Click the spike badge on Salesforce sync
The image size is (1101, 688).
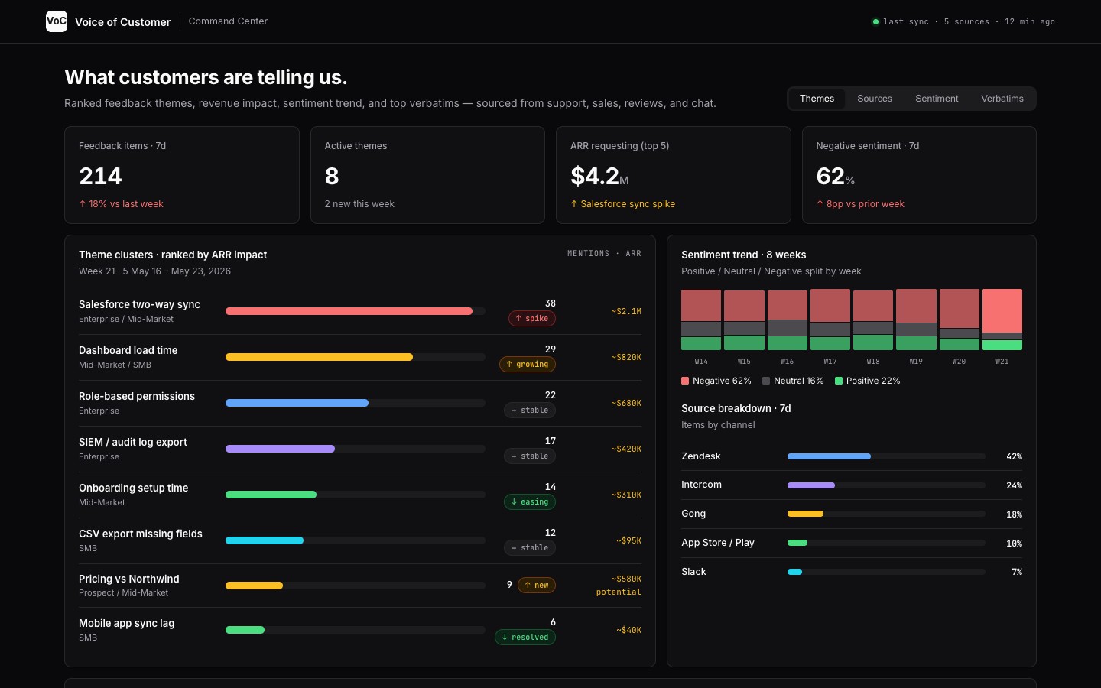pyautogui.click(x=532, y=319)
